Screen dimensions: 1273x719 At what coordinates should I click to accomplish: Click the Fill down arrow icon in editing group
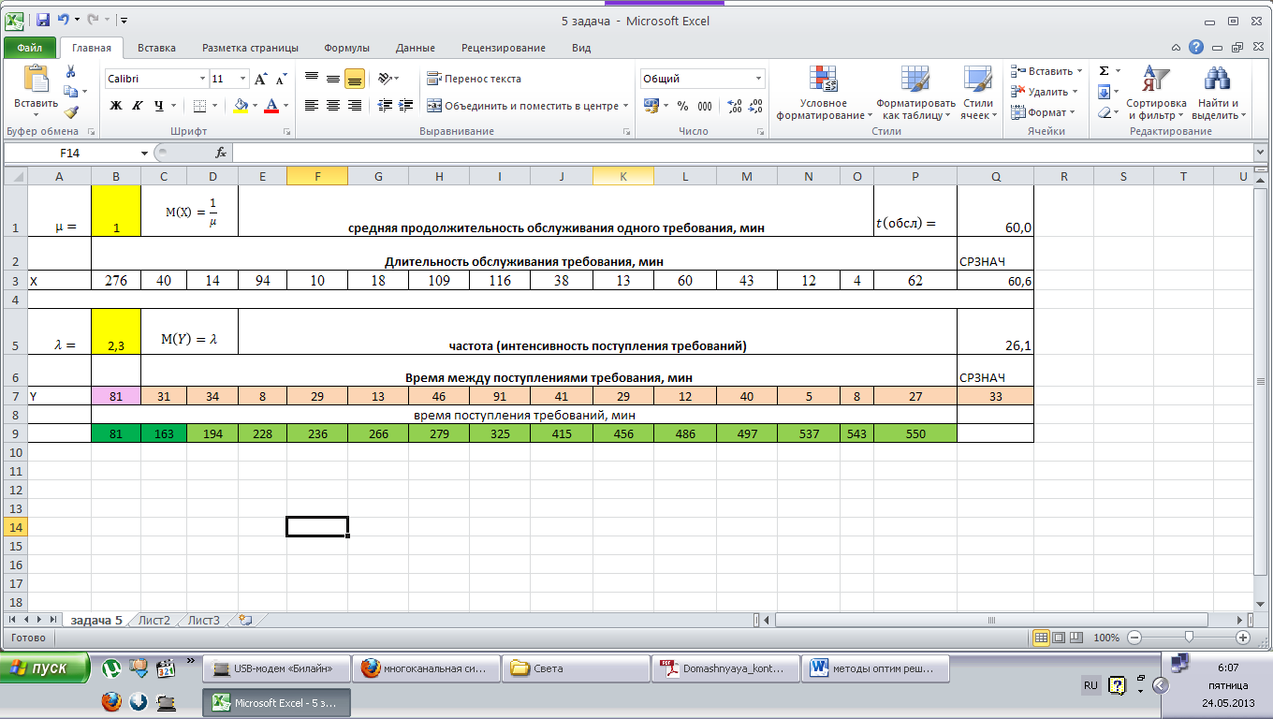(x=1104, y=92)
